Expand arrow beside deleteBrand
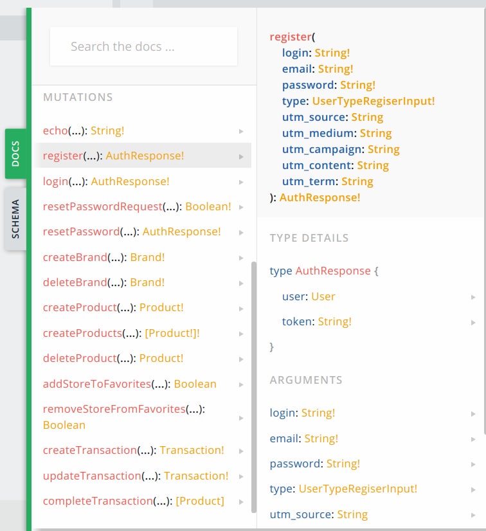 tap(241, 283)
